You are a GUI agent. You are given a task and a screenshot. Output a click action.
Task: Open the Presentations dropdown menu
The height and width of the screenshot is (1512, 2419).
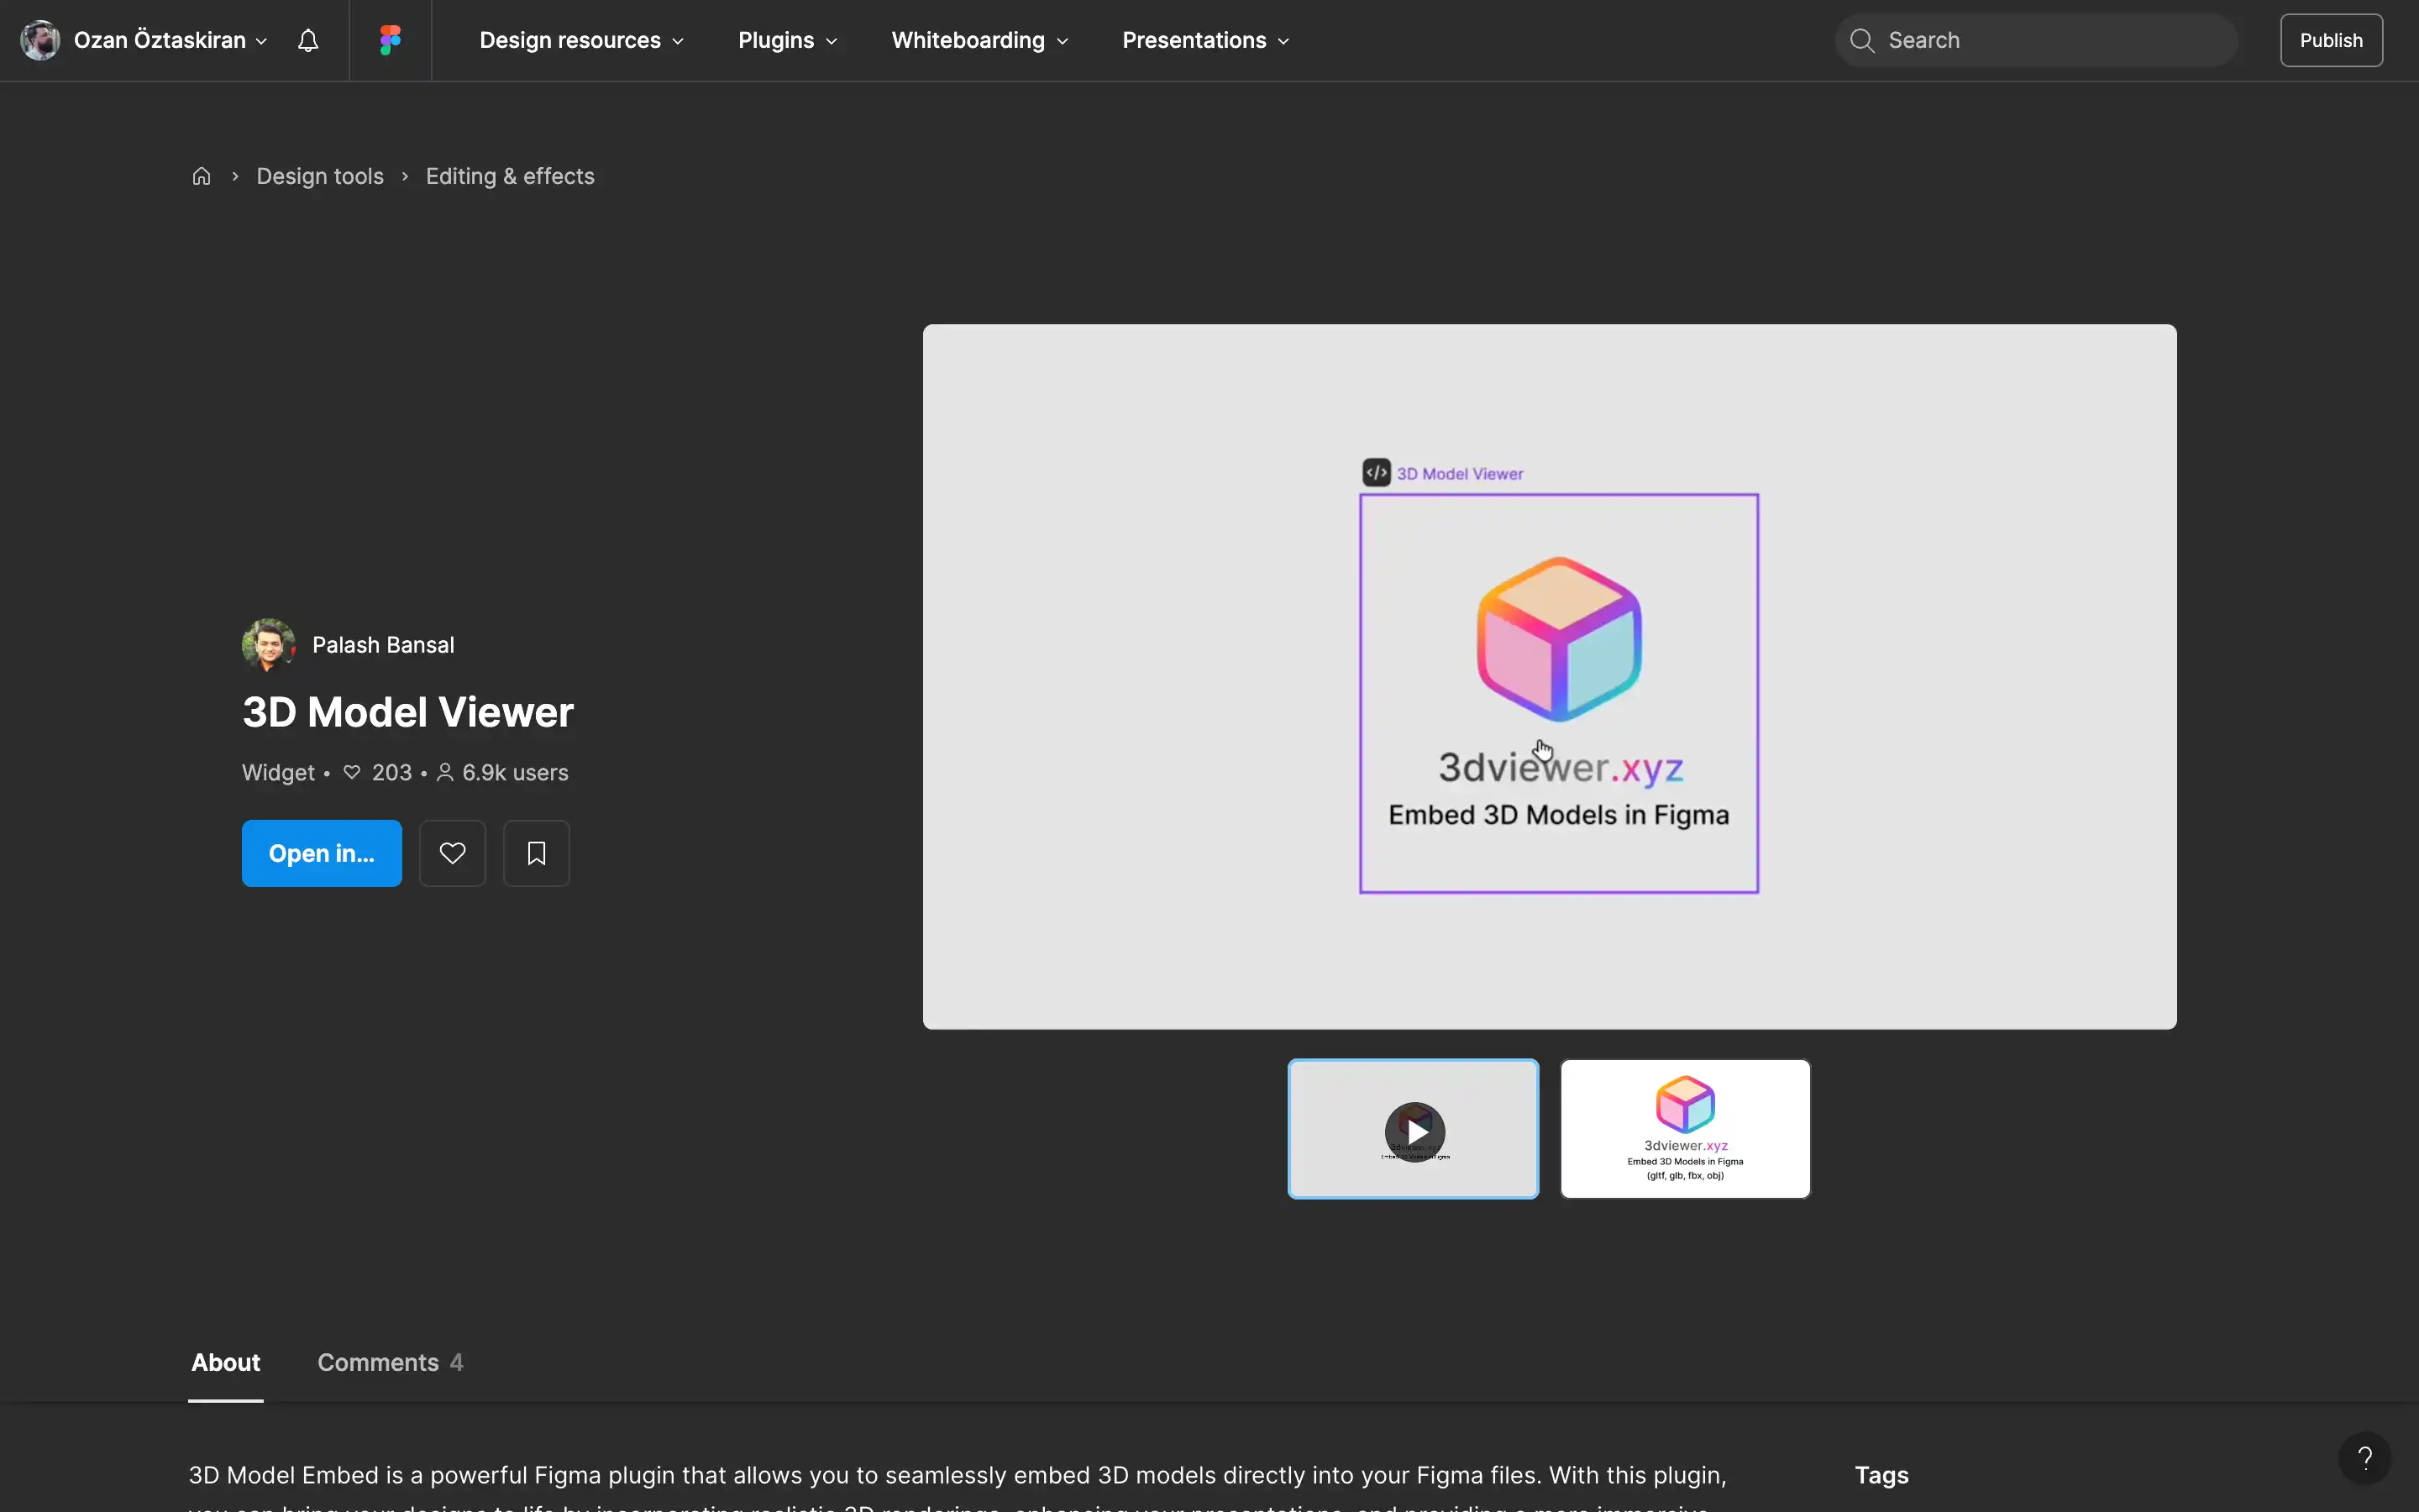point(1205,40)
